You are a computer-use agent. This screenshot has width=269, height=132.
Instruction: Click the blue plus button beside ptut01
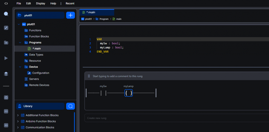pos(70,15)
